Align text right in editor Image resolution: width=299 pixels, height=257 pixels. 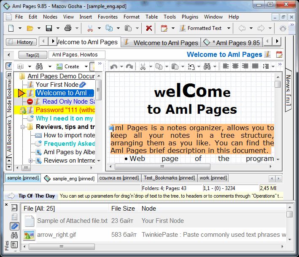pos(245,66)
